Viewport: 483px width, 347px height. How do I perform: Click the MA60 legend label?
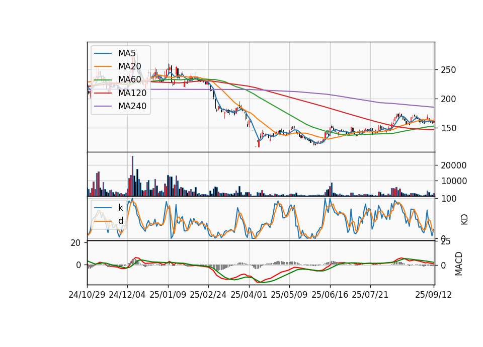coord(129,79)
